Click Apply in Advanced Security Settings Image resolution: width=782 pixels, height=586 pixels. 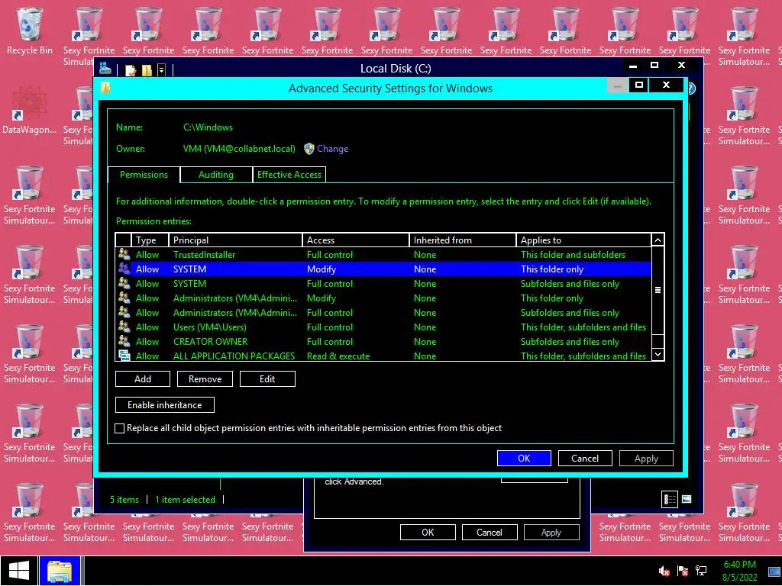click(x=646, y=458)
